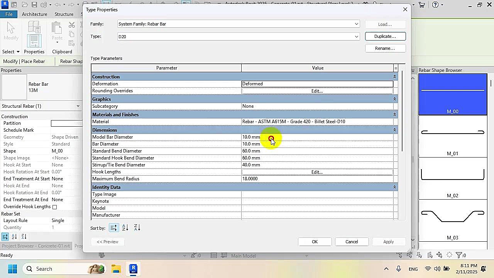The image size is (494, 278).
Task: Click the Save disk icon in quick access toolbar
Action: (34, 5)
